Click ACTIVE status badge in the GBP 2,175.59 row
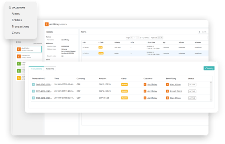Image resolution: width=225 pixels, height=144 pixels. 192,85
